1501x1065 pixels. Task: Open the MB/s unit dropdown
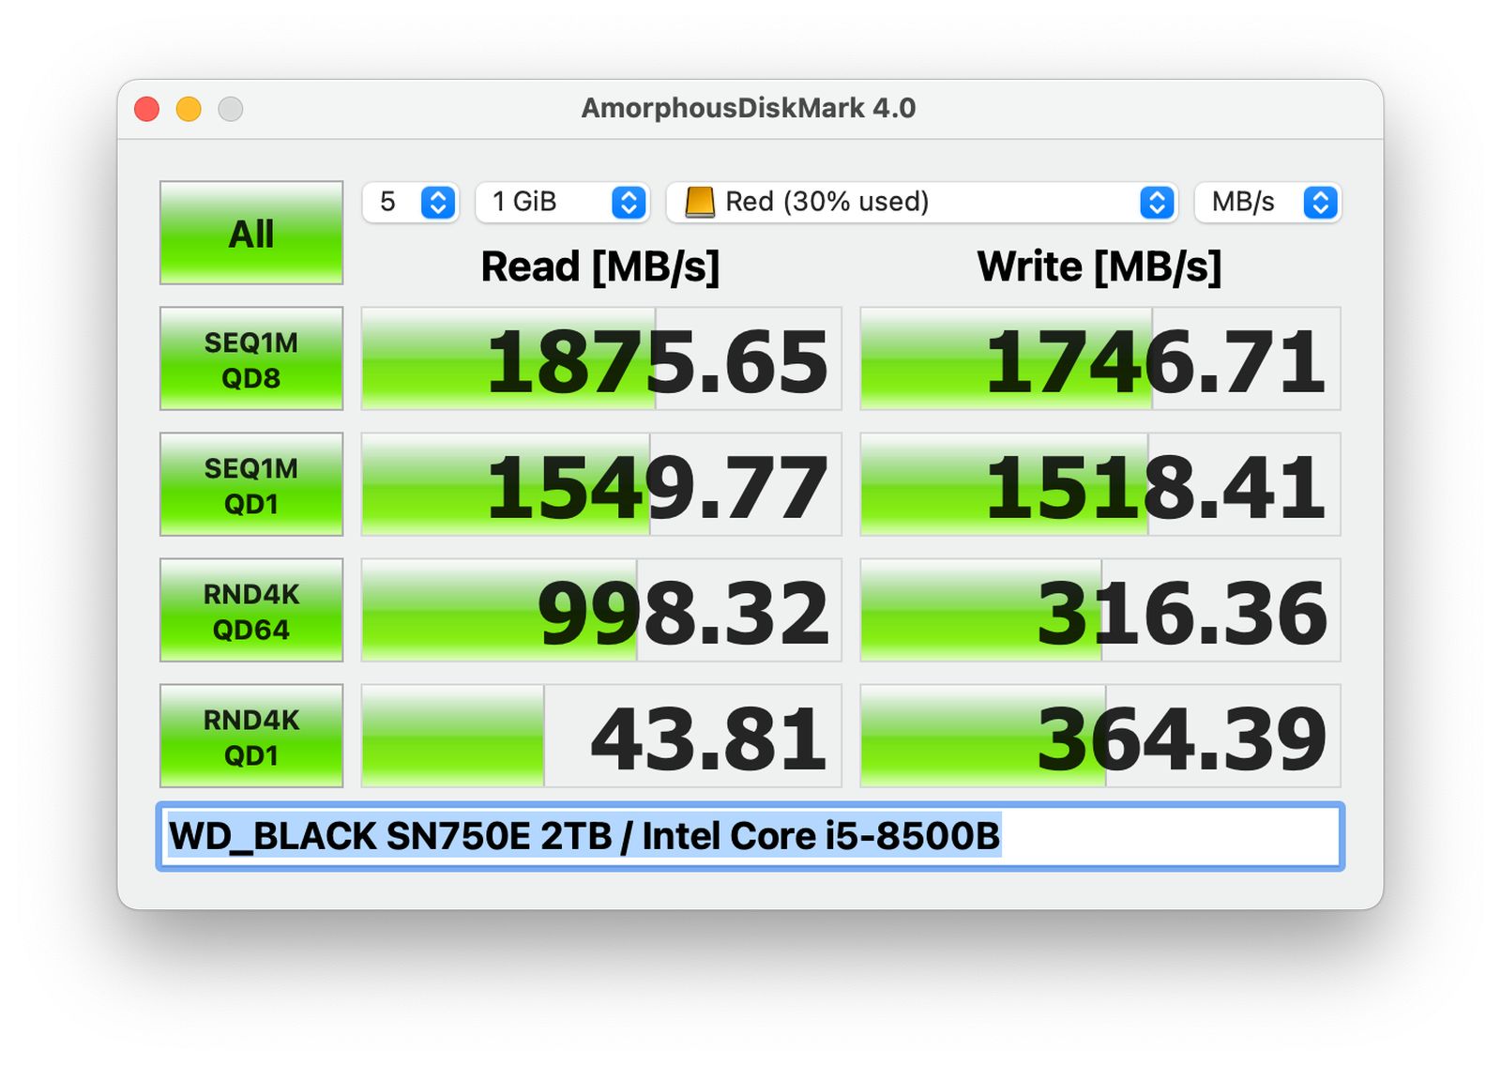click(x=1267, y=202)
